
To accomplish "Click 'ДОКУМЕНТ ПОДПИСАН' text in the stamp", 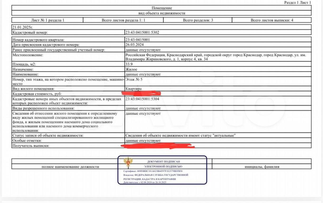I will 163,162.
